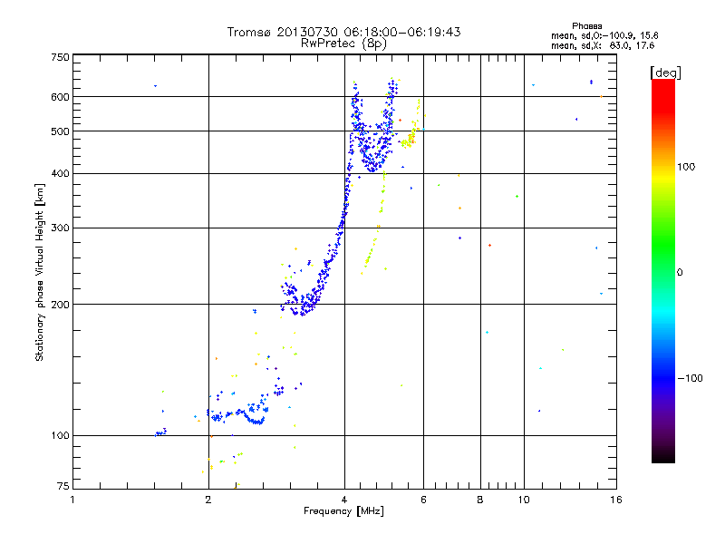The image size is (725, 544).
Task: Click the '10' x-axis tick label
Action: pyautogui.click(x=524, y=500)
